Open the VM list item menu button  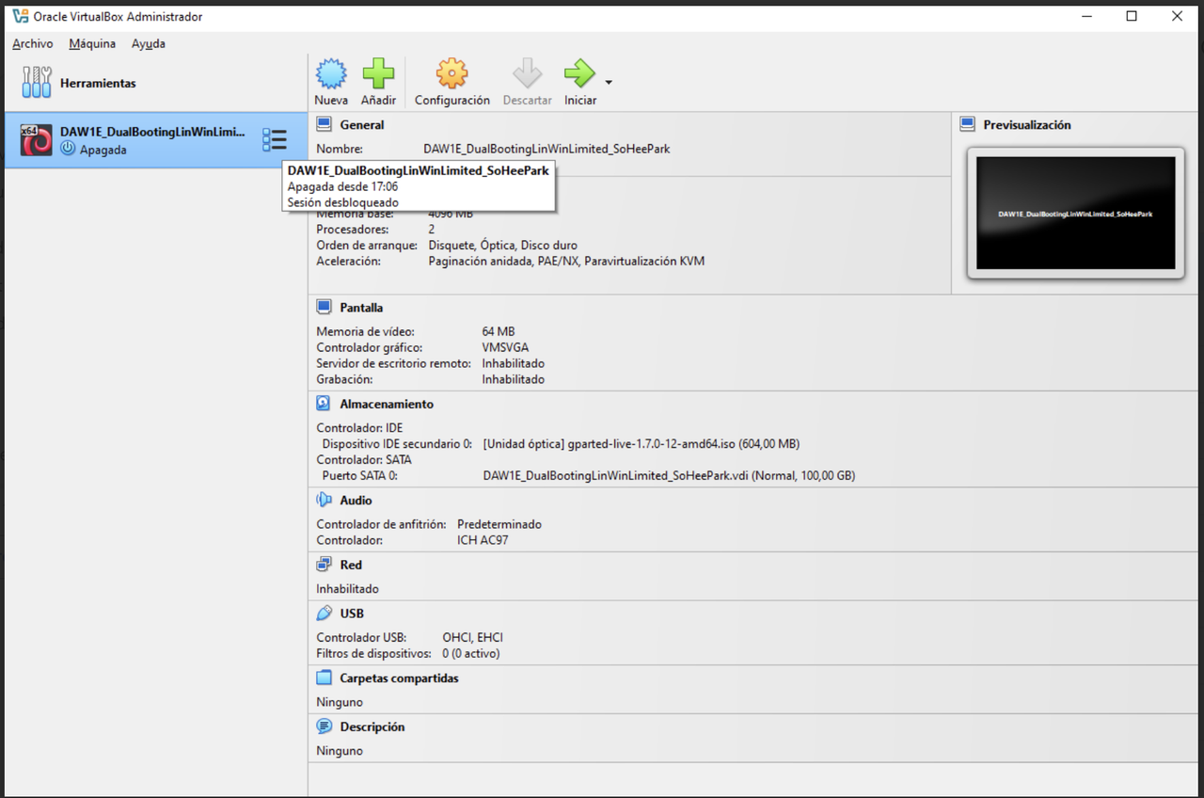coord(276,139)
